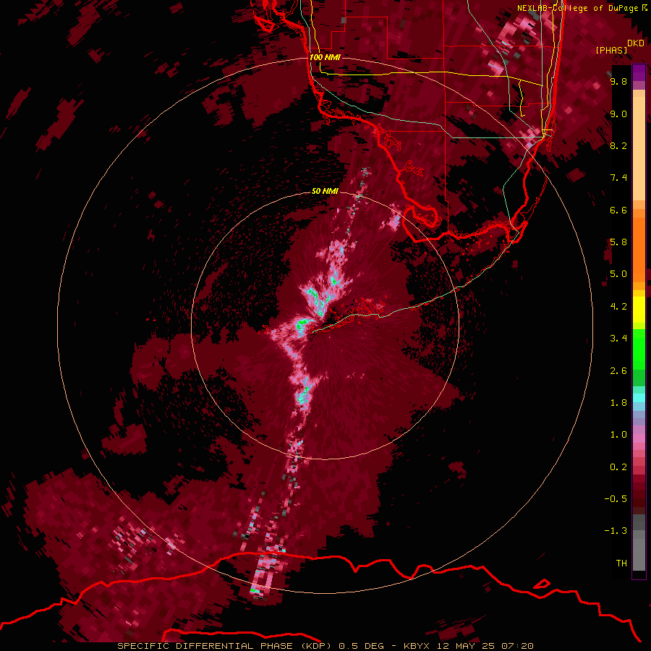Click the -1.3 value on the color scale

(x=616, y=531)
